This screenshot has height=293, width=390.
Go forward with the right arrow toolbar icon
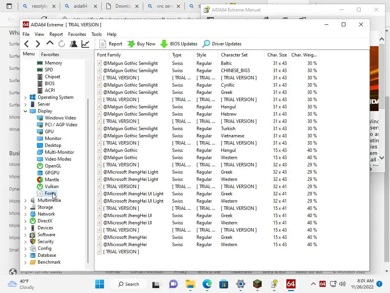38,44
